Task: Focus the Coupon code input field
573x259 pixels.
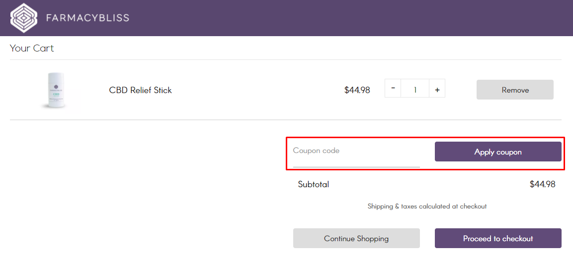Action: coord(356,155)
